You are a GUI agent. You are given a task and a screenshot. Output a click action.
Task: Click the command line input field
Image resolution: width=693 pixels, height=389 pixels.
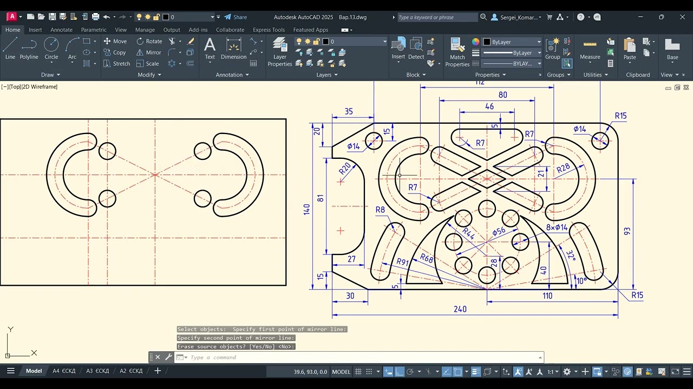[363, 357]
